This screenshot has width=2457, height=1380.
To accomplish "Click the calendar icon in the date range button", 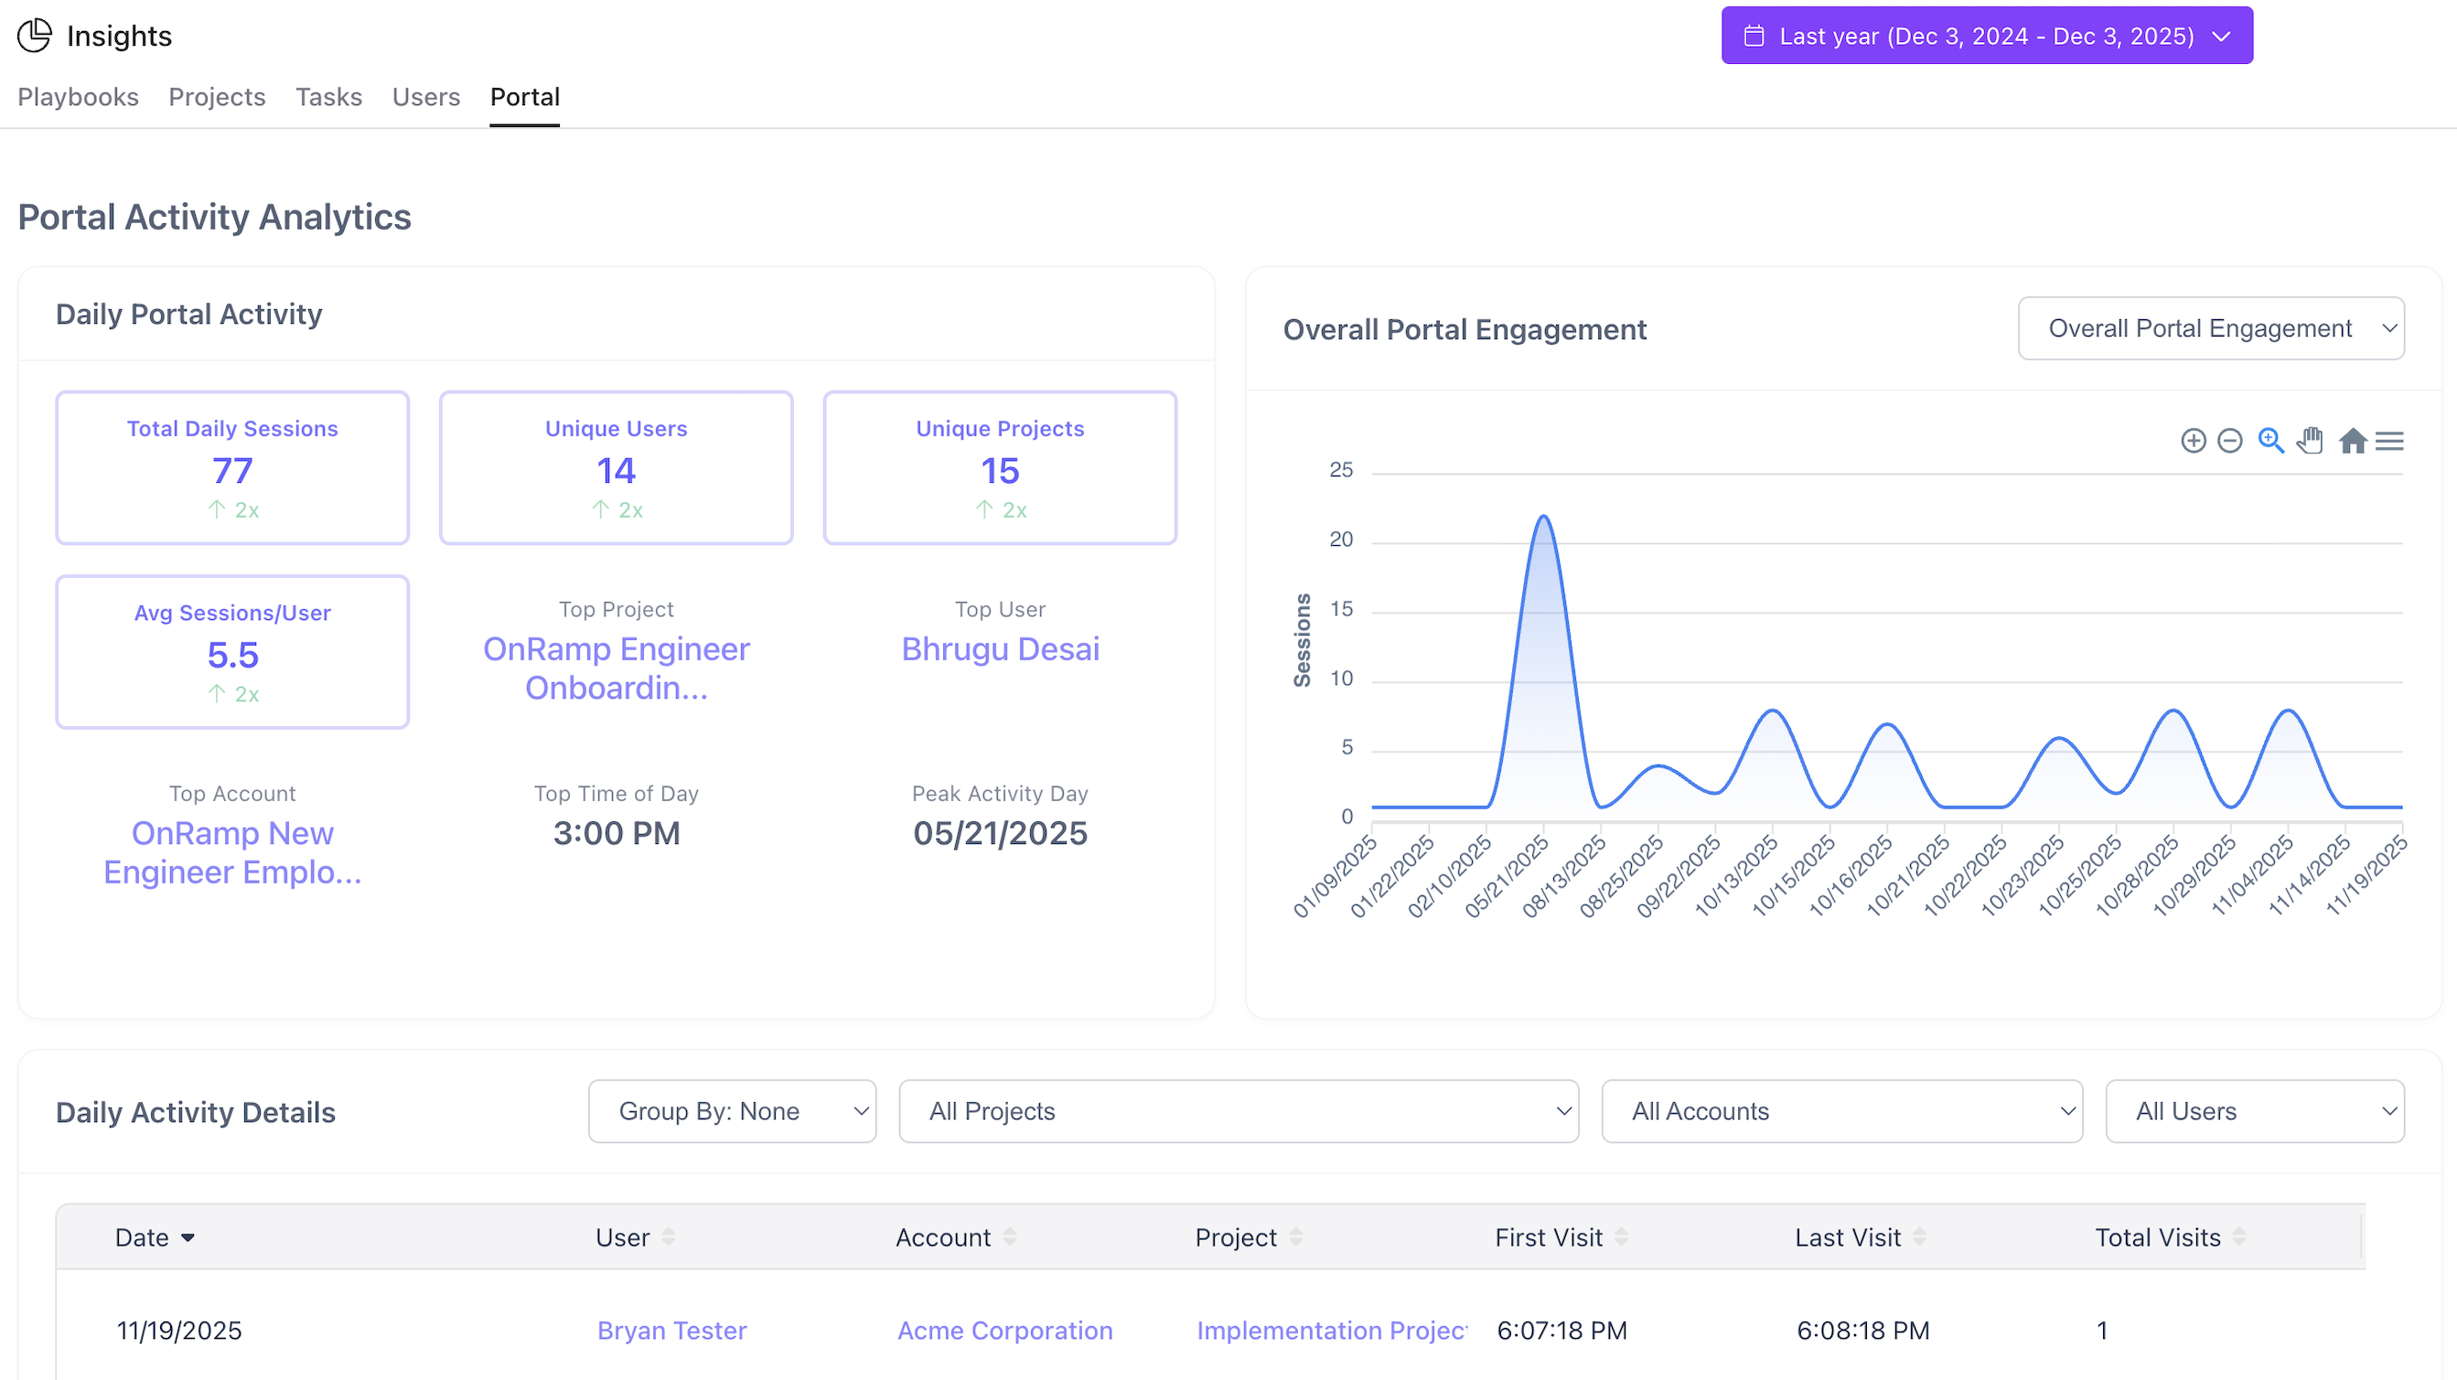I will click(x=1754, y=36).
